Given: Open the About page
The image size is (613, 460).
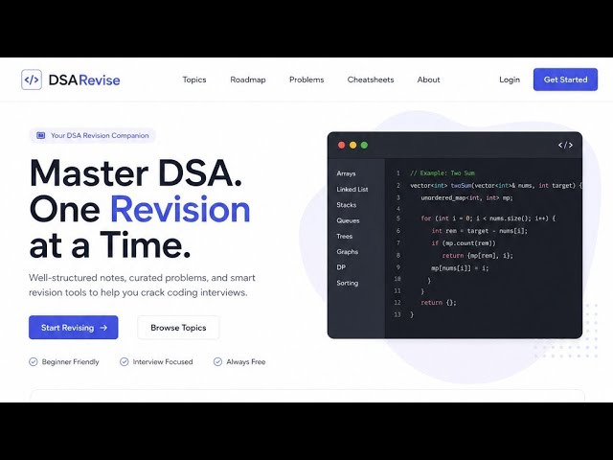Looking at the screenshot, I should click(x=428, y=80).
